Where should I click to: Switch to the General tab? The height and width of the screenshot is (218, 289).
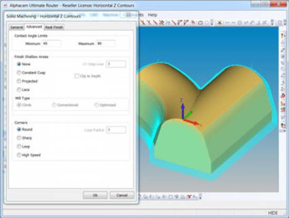(17, 27)
